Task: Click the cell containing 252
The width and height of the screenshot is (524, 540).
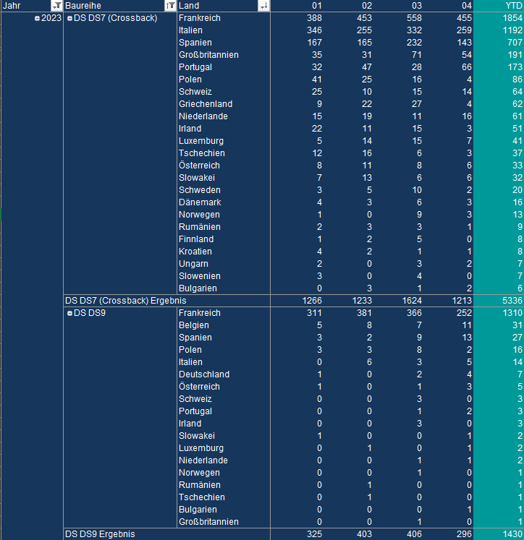Action: pos(465,313)
